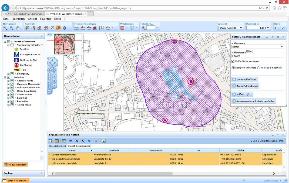Toggle the Buildings layer checkbox
Screen dimensions: 289x183
coord(12,98)
